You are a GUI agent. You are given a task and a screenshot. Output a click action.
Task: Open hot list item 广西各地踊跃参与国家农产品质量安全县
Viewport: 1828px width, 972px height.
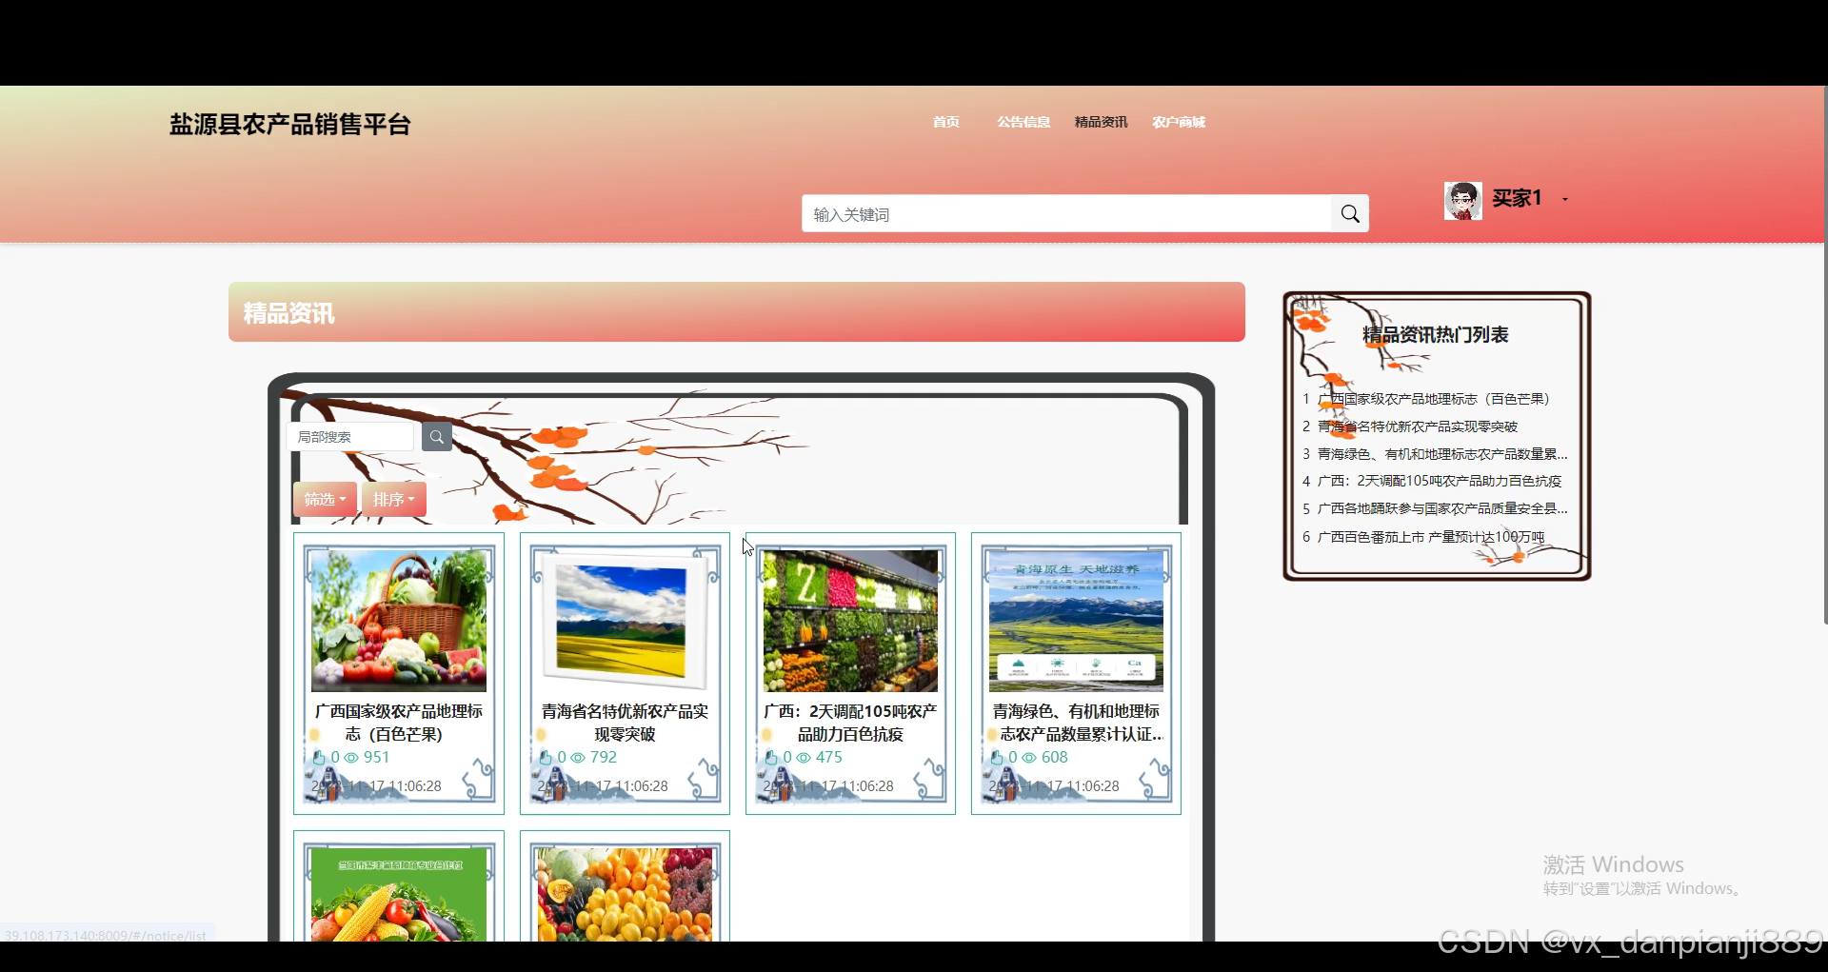(1442, 508)
